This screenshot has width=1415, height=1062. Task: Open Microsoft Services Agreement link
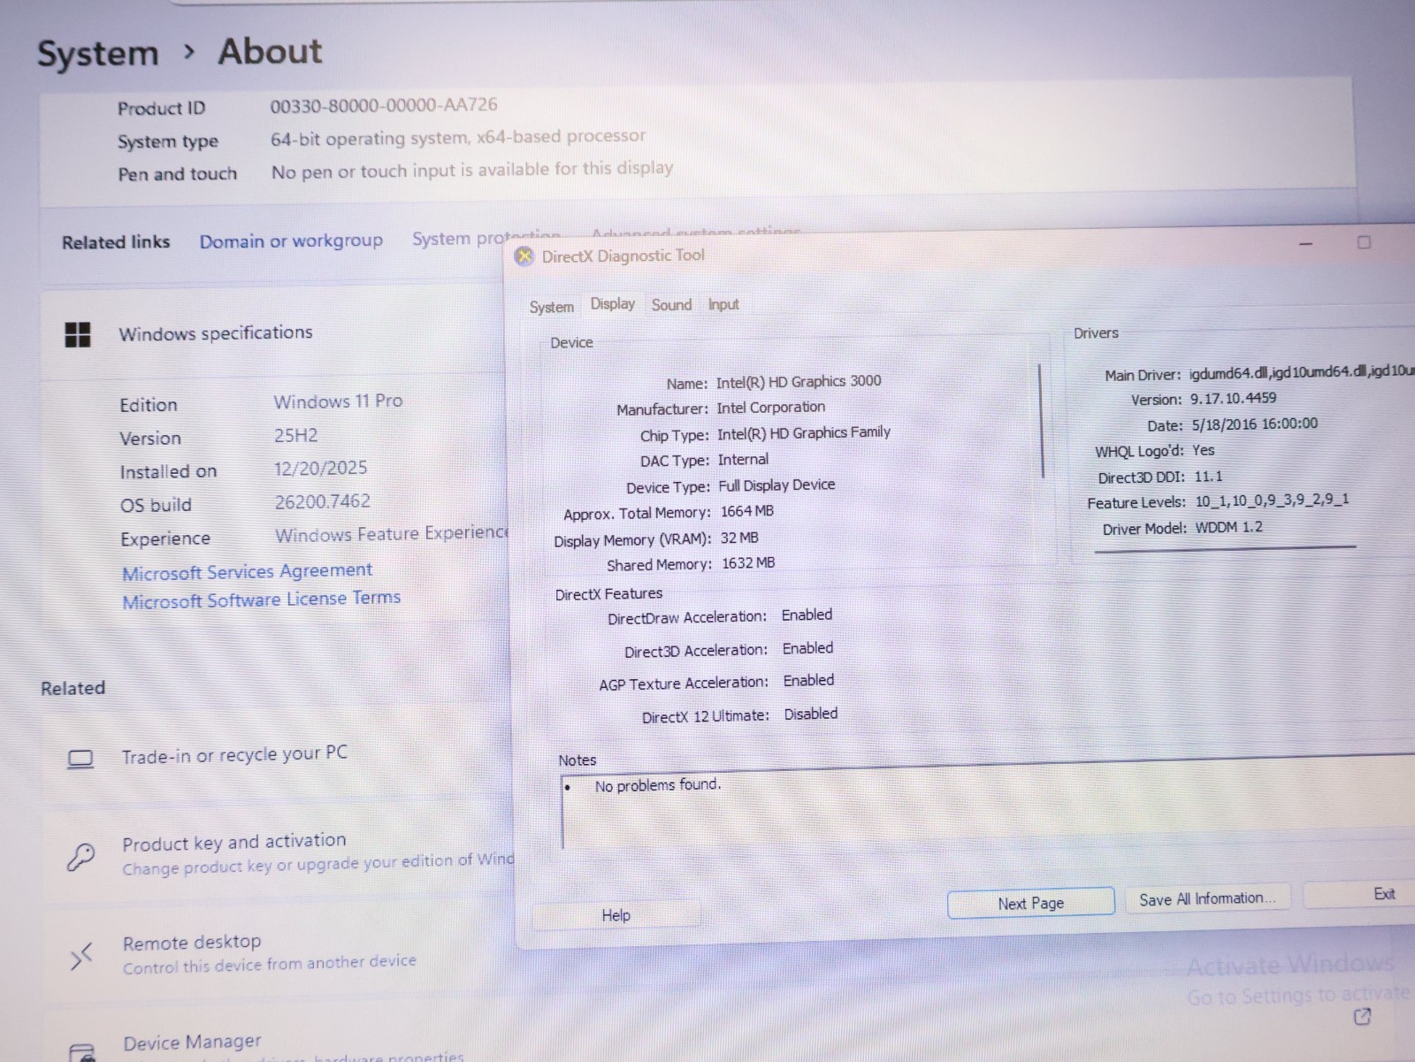point(247,571)
